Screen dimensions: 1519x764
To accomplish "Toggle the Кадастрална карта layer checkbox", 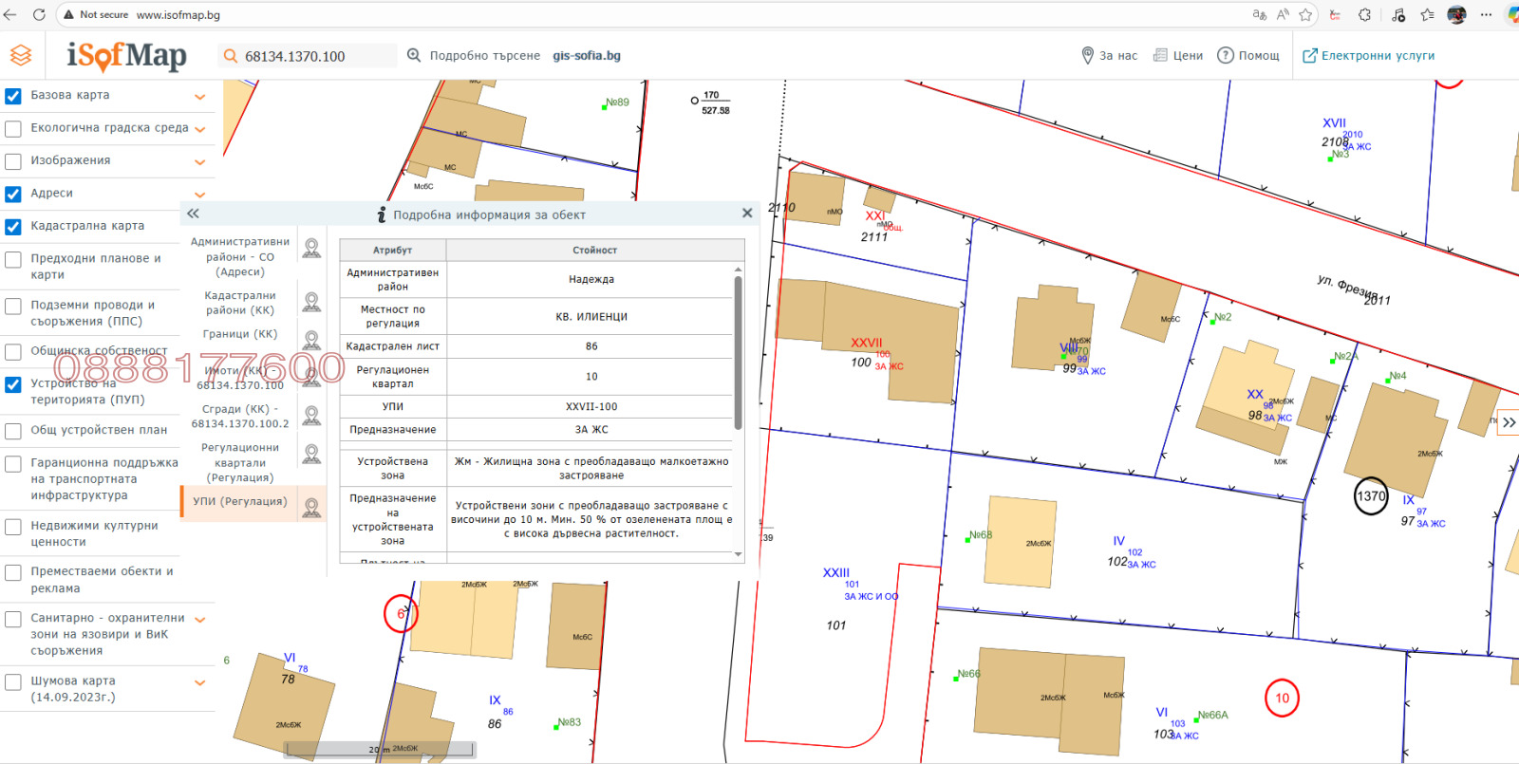I will point(13,227).
